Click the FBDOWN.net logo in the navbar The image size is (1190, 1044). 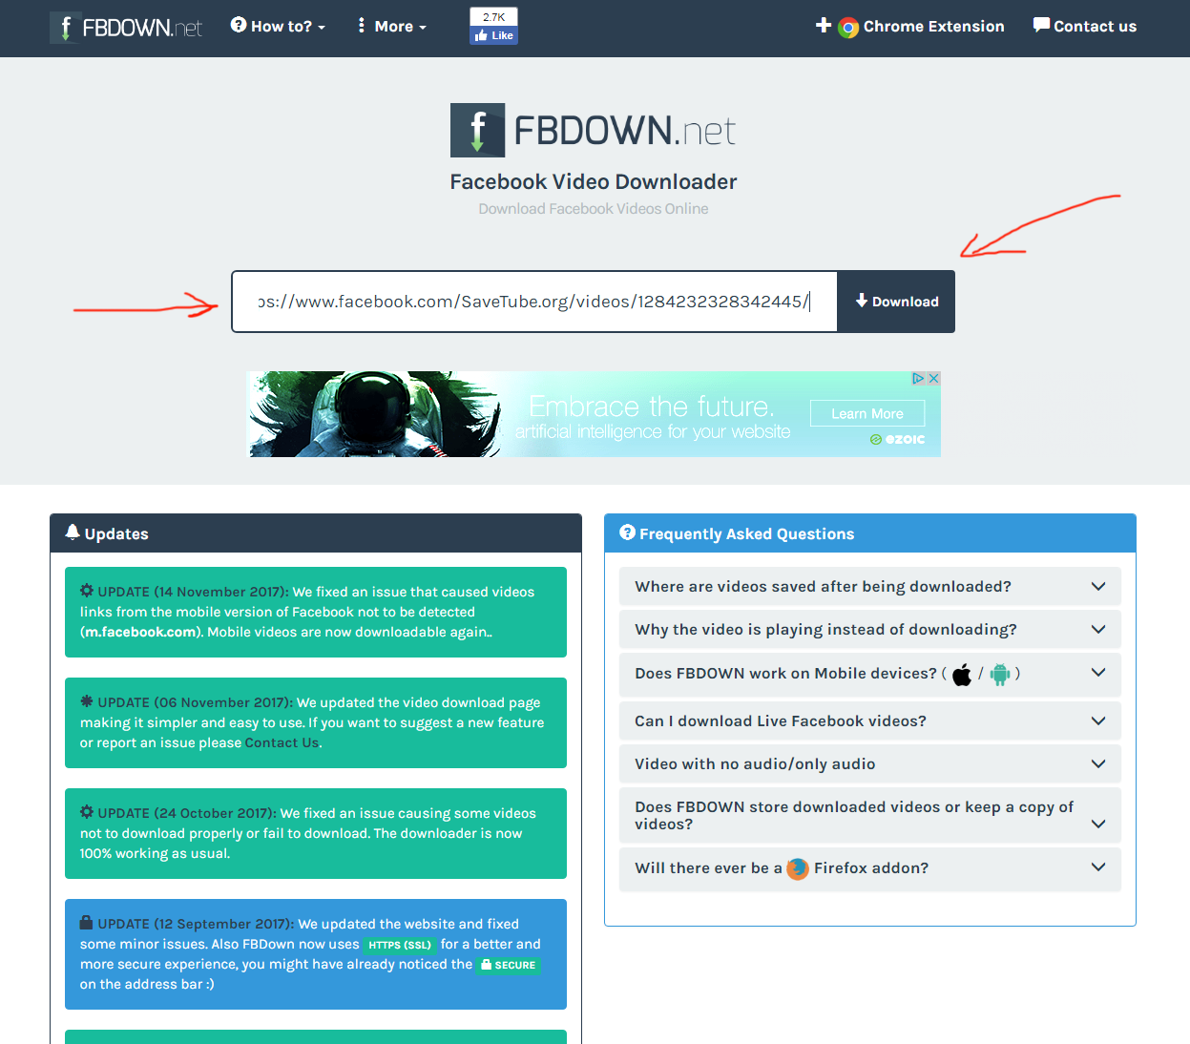click(x=126, y=28)
